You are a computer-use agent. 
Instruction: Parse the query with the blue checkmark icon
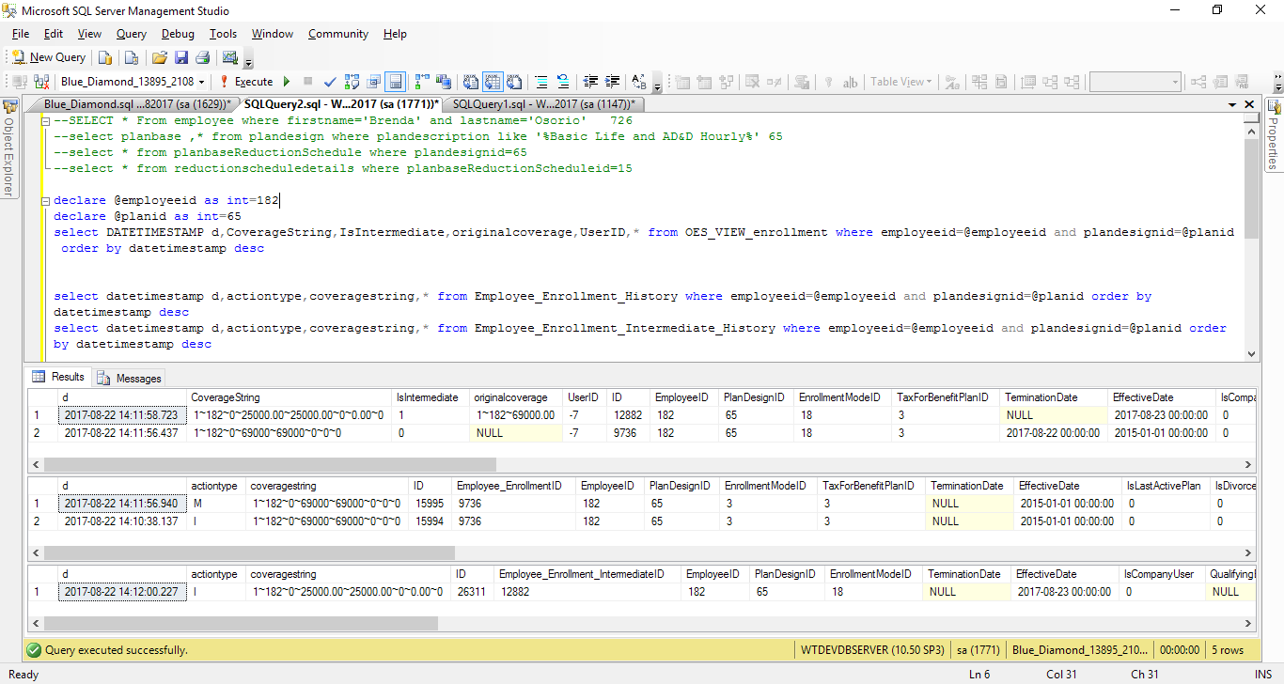(330, 82)
